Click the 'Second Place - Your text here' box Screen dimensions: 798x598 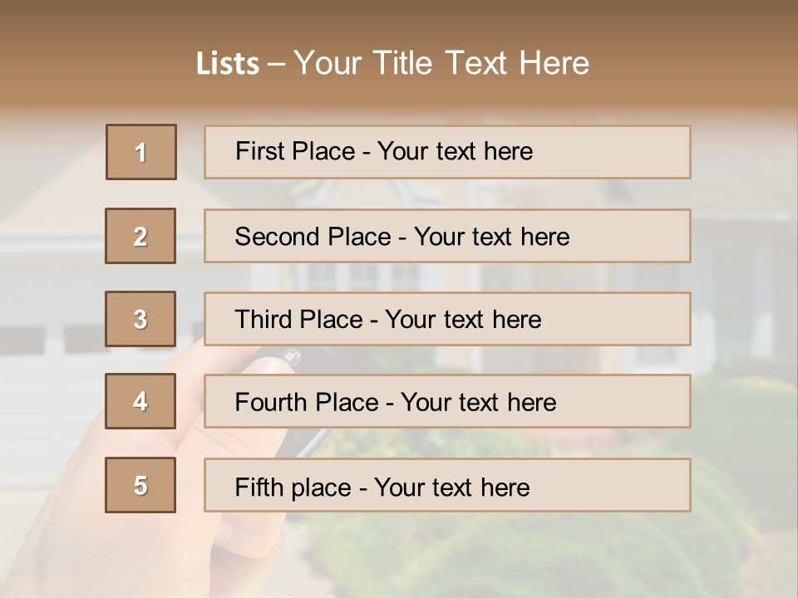click(447, 236)
